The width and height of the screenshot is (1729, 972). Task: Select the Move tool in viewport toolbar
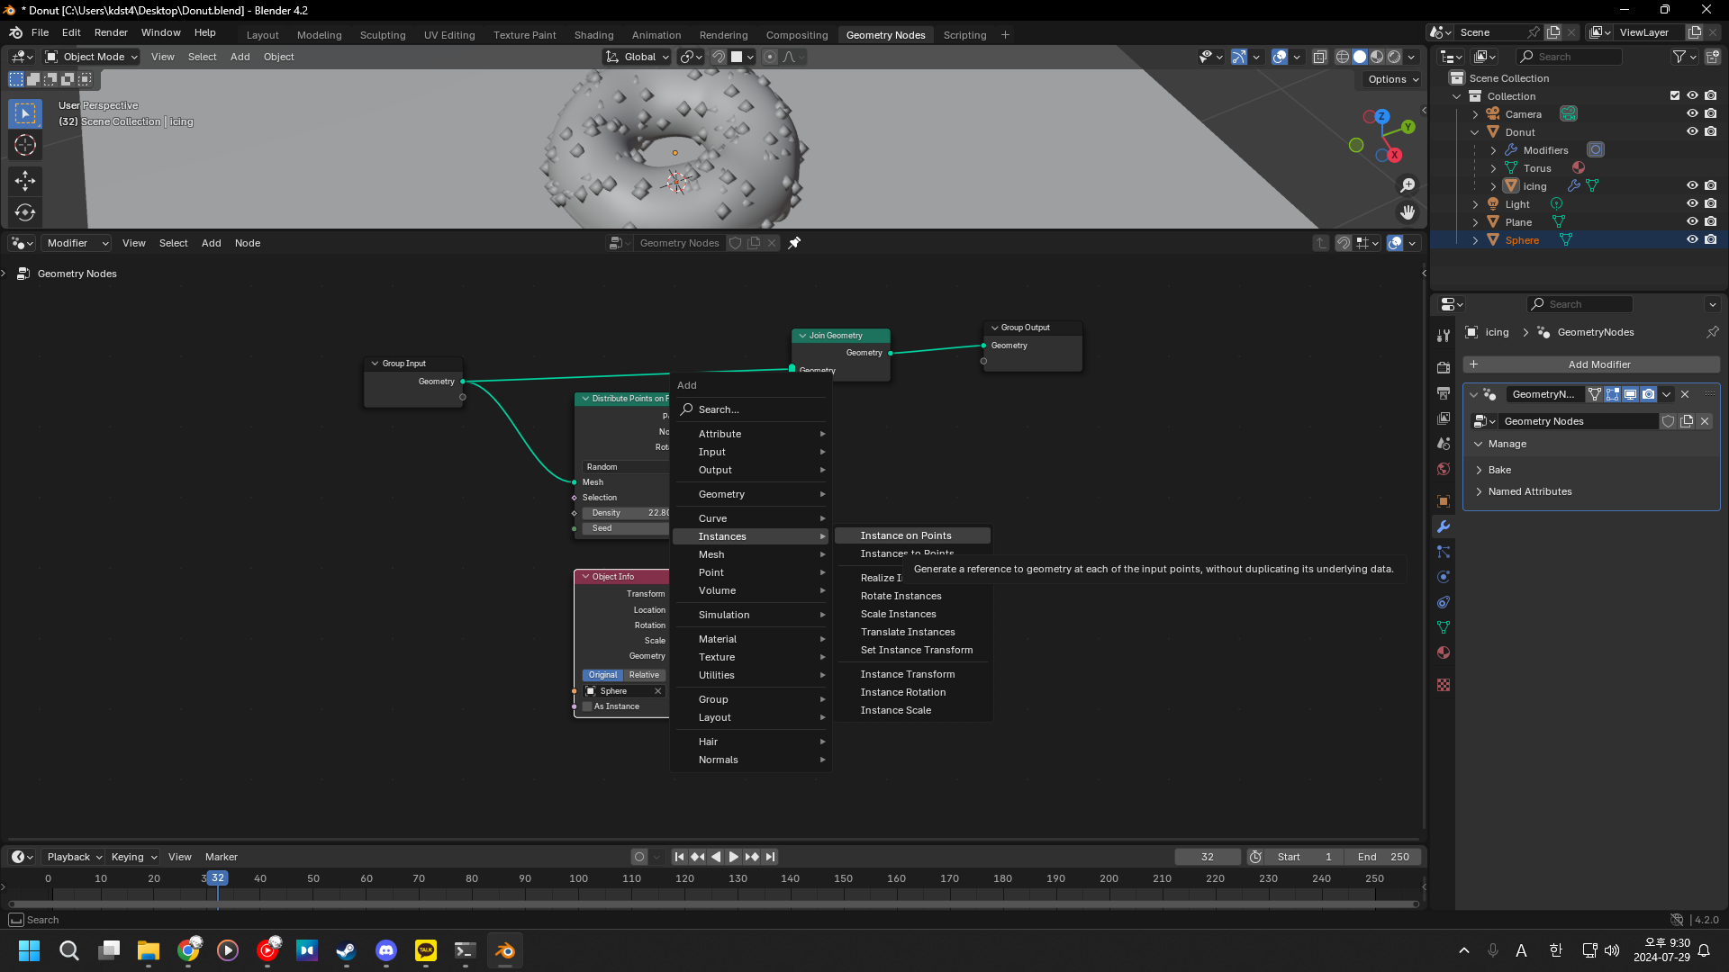click(x=25, y=181)
